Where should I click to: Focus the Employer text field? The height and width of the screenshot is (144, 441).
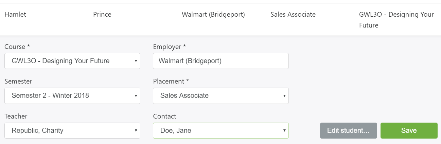(x=220, y=61)
